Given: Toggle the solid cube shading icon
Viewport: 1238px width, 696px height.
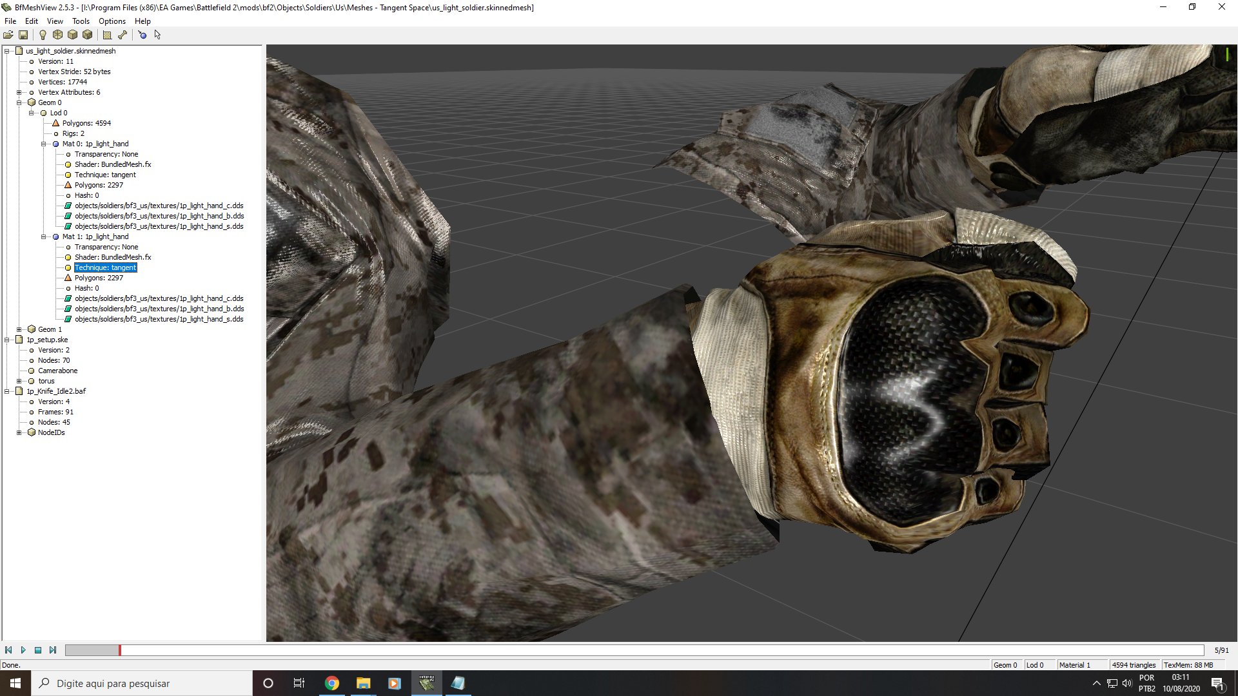Looking at the screenshot, I should click(x=72, y=35).
